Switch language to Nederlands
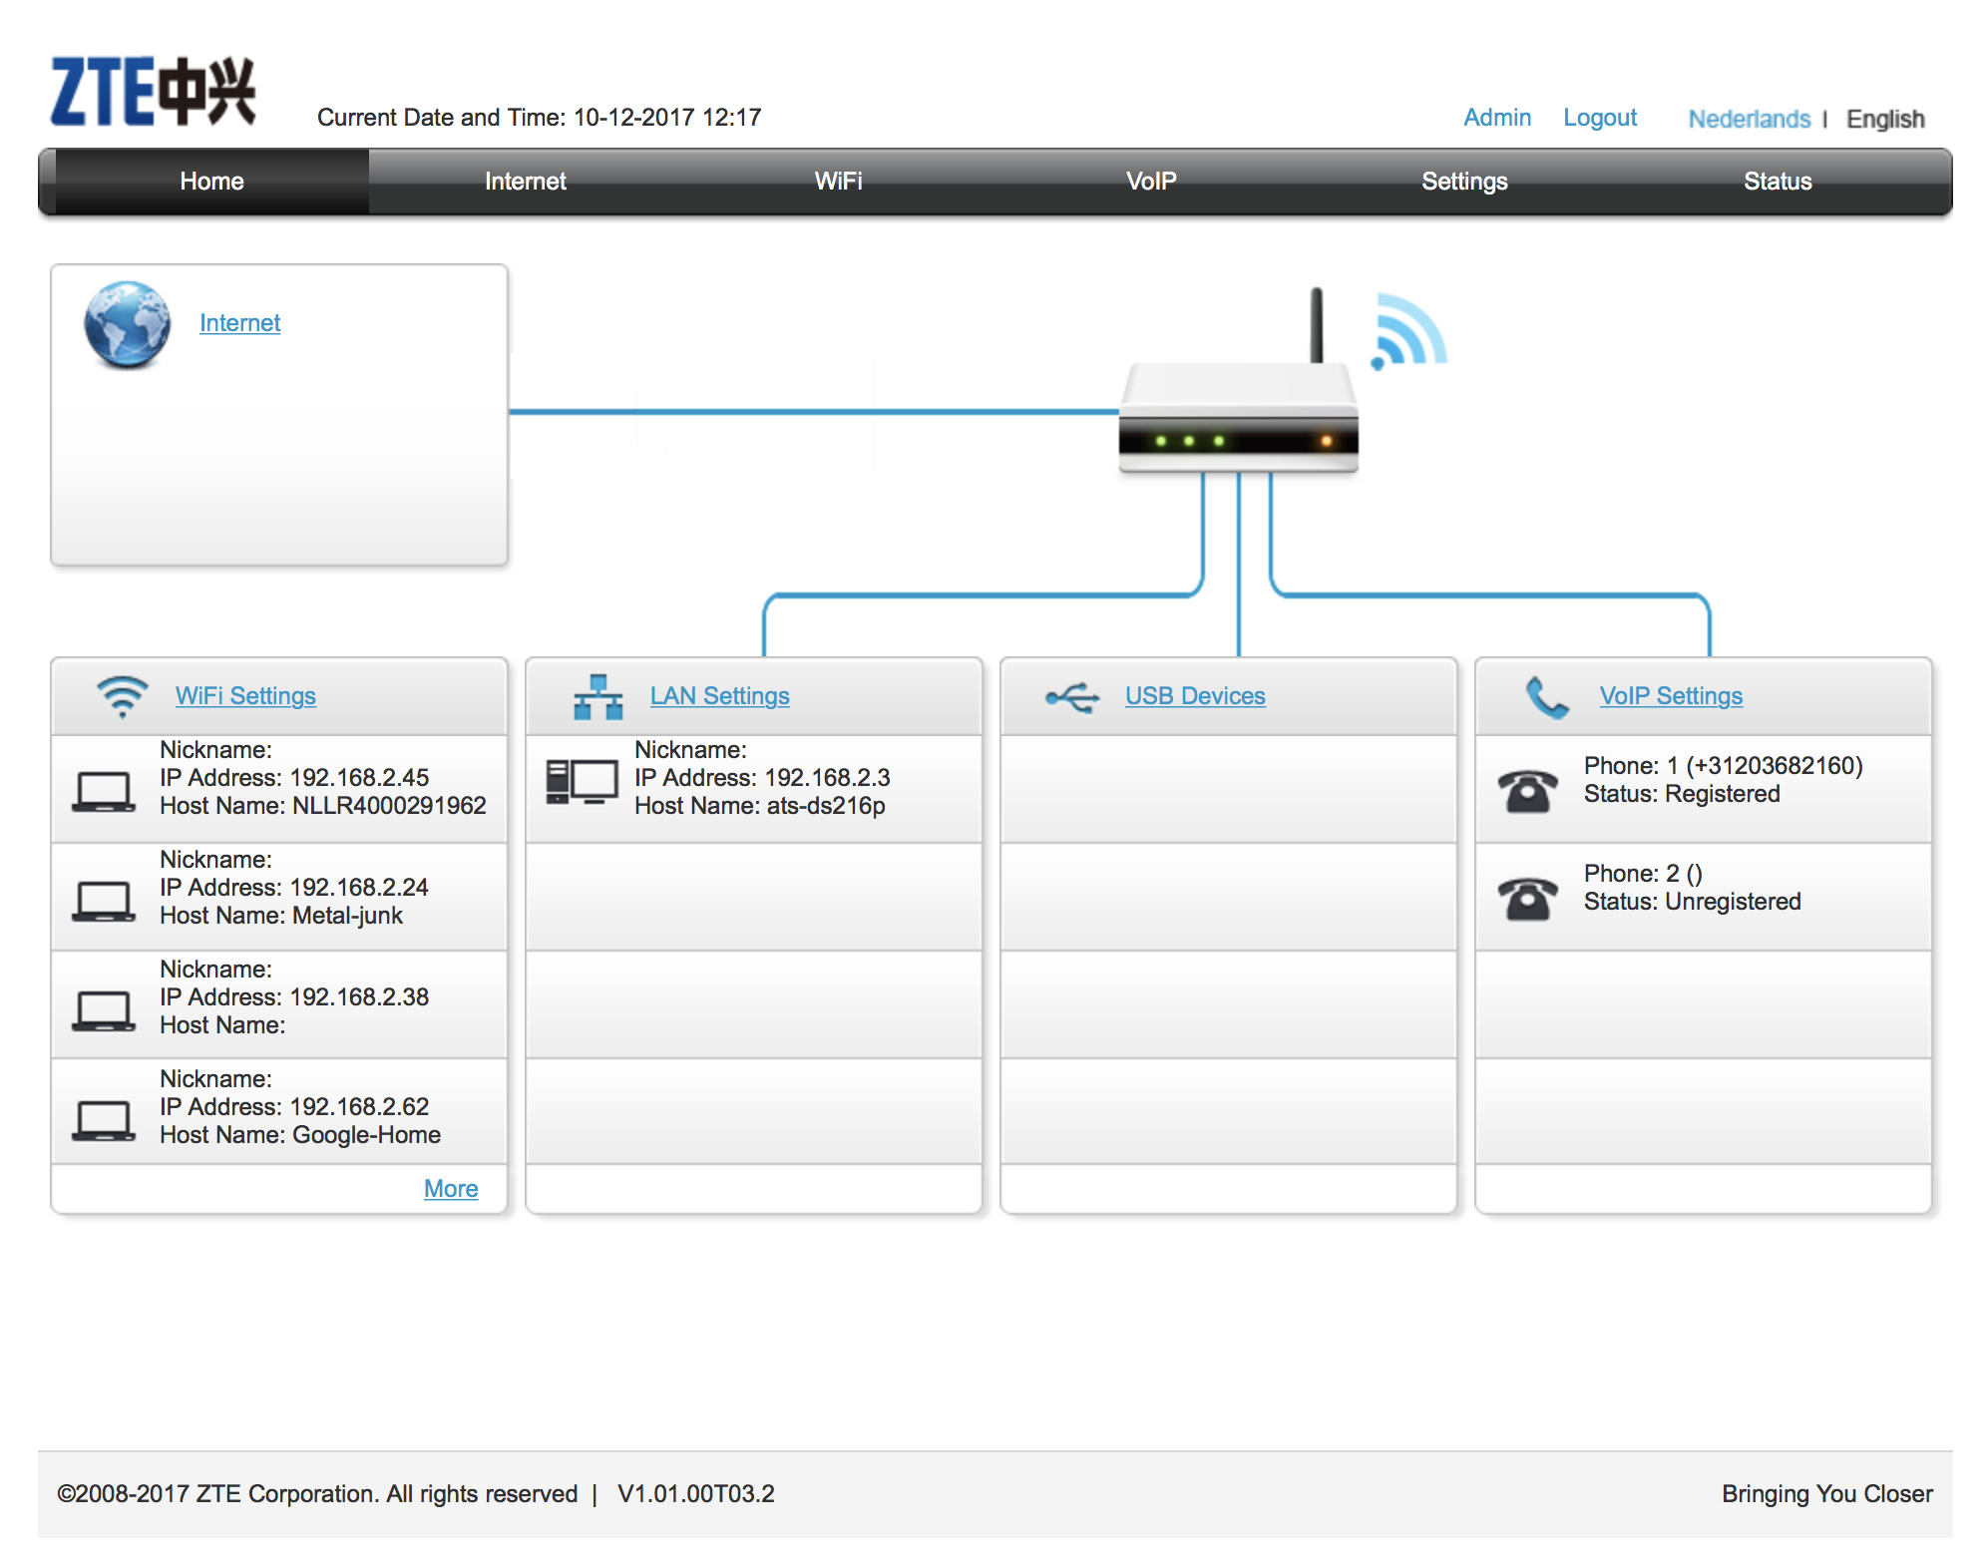This screenshot has height=1562, width=1987. [1749, 119]
